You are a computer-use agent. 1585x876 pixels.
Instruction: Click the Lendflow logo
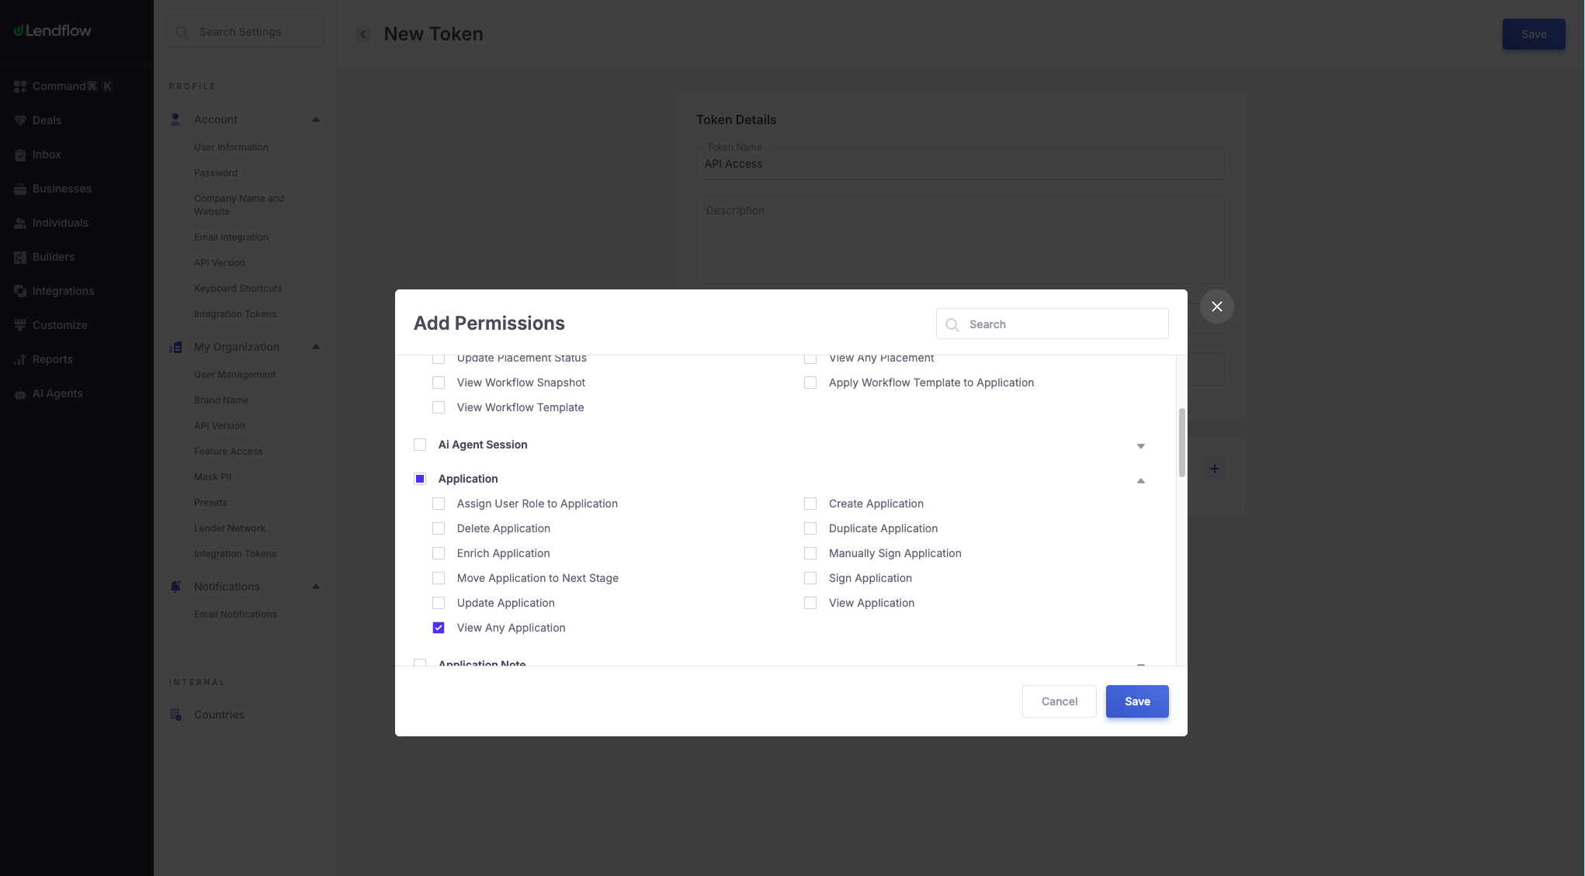(53, 31)
